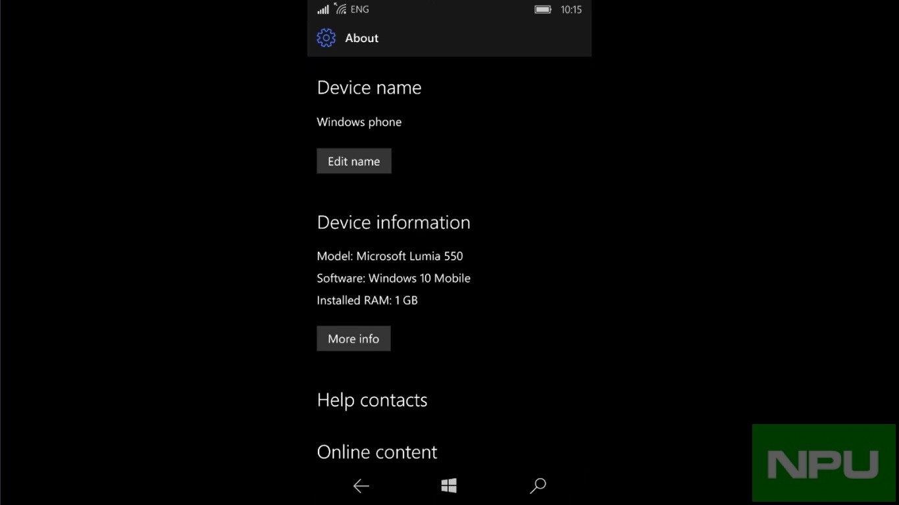
Task: Select the Model: Microsoft Lumia 550 line
Action: click(390, 256)
